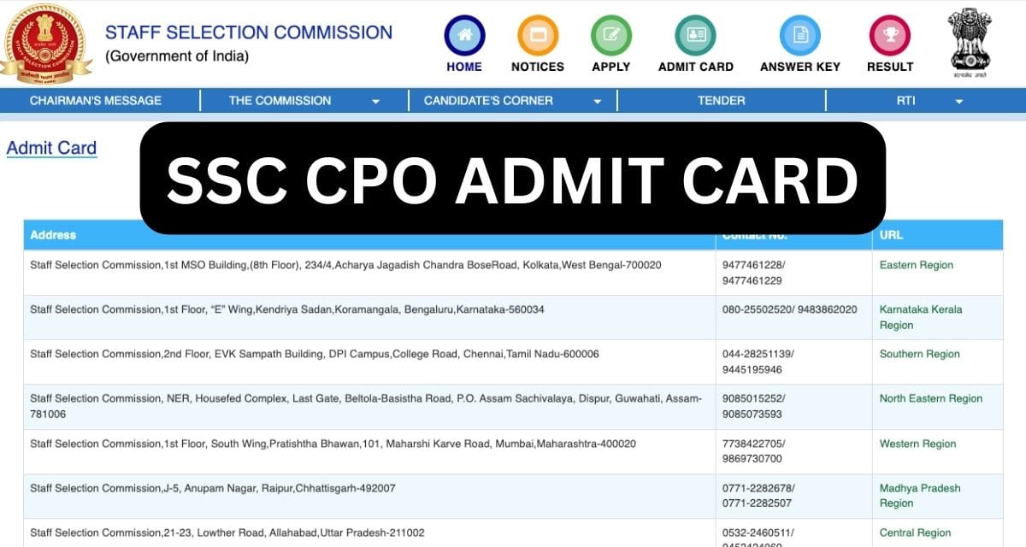Open the Southern Region link
The width and height of the screenshot is (1026, 547).
click(920, 354)
